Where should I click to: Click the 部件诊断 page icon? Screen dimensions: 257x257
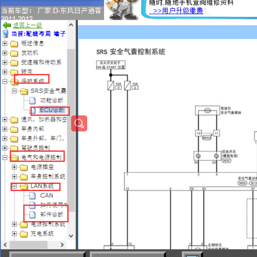tap(32, 215)
